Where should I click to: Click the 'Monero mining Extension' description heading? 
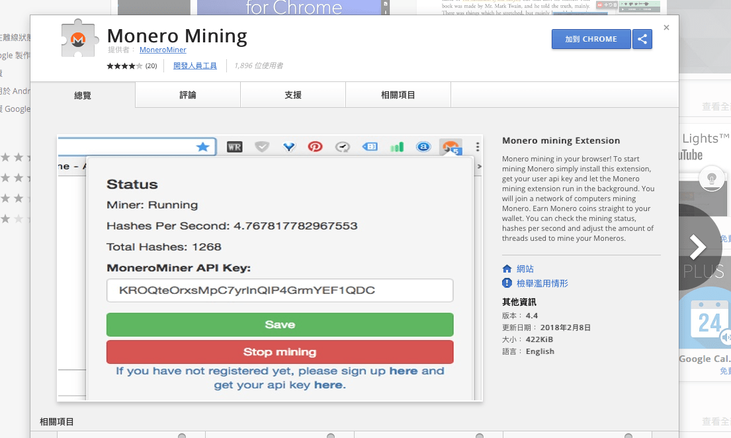(561, 140)
